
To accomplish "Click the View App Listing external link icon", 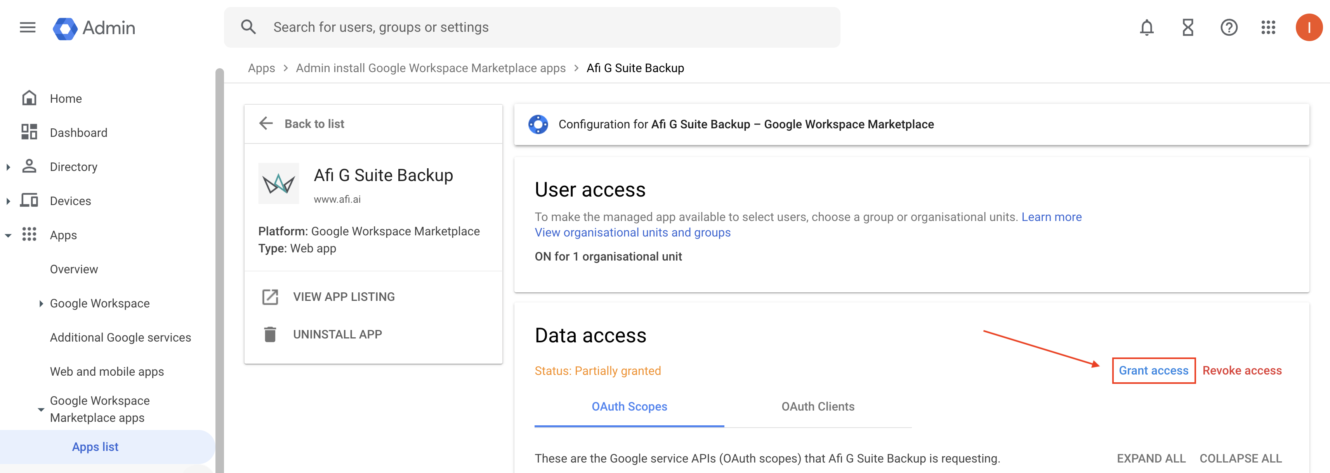I will tap(270, 297).
